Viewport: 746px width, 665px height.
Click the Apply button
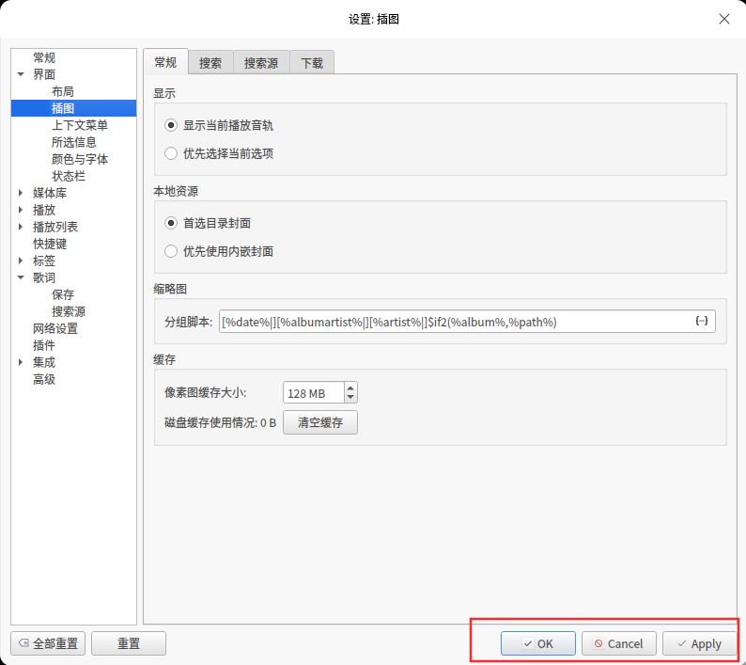700,643
